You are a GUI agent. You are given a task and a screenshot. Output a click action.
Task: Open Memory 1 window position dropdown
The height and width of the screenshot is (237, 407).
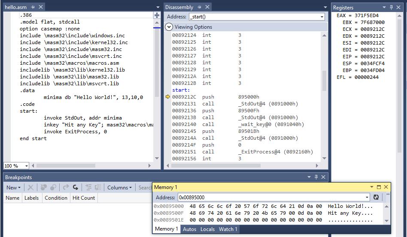[x=372, y=187]
